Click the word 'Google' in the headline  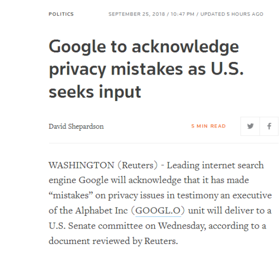[x=77, y=47]
